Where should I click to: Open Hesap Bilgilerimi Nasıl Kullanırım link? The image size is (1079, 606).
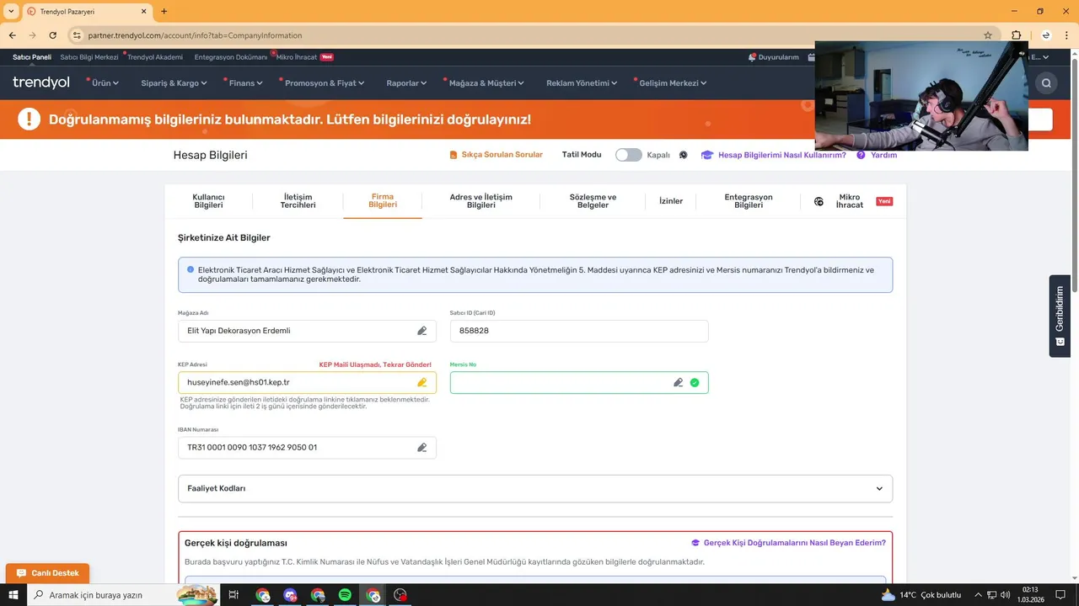coord(774,155)
